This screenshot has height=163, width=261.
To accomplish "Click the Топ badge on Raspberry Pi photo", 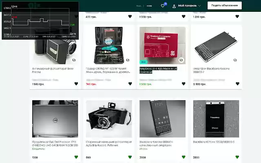I will [143, 62].
